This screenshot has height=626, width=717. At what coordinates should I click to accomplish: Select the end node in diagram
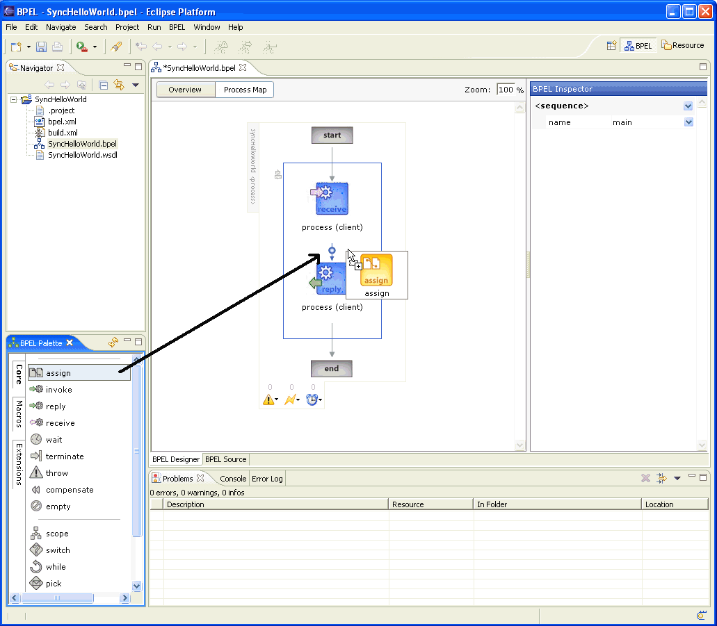click(x=332, y=369)
